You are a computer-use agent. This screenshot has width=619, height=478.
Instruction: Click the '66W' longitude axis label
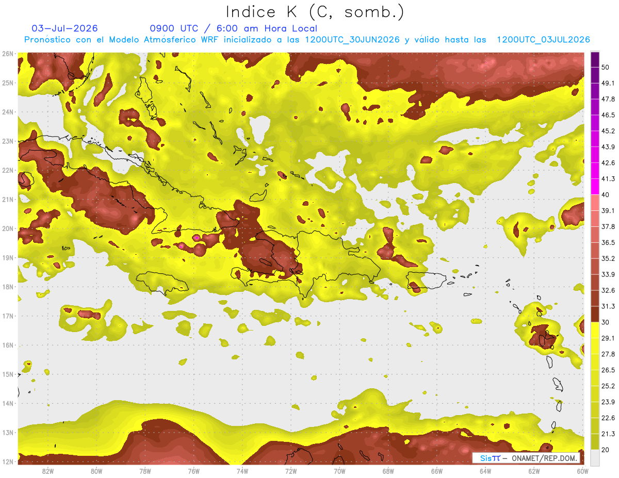click(x=436, y=471)
